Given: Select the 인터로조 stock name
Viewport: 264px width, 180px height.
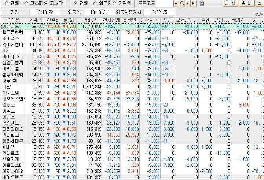Looking at the screenshot, I should click(11, 153).
